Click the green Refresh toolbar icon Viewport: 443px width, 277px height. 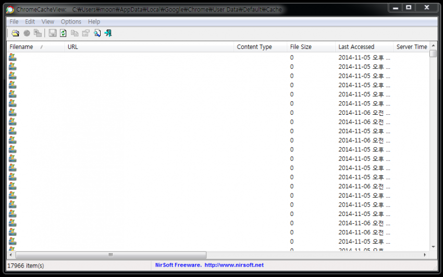coord(63,33)
